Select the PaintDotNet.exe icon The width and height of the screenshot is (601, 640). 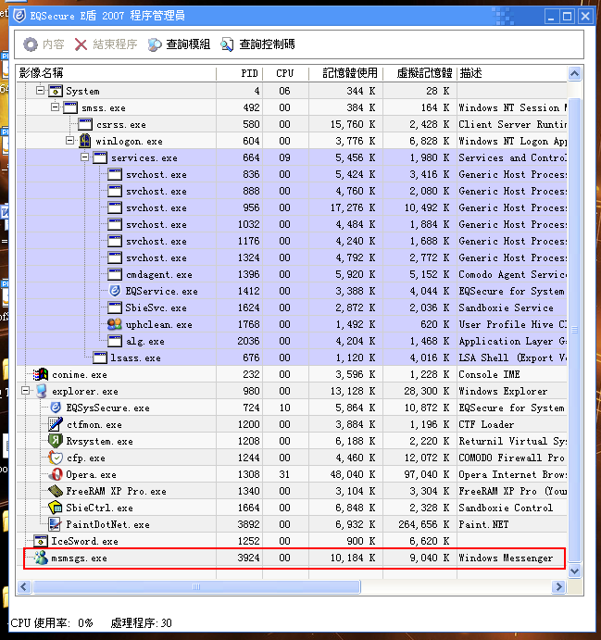56,524
